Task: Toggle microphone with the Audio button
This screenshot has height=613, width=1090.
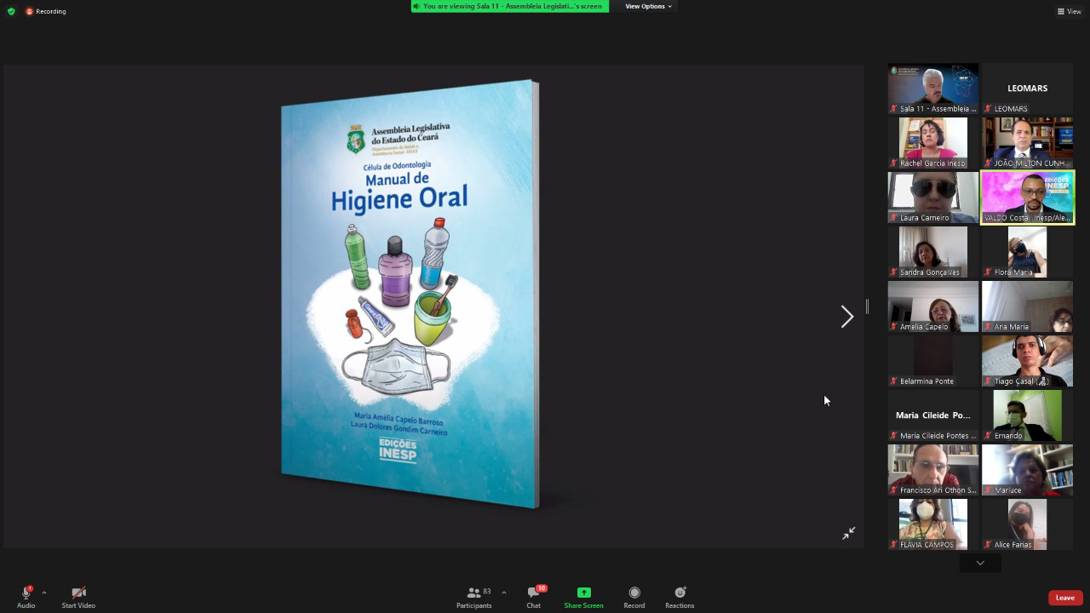Action: (26, 593)
